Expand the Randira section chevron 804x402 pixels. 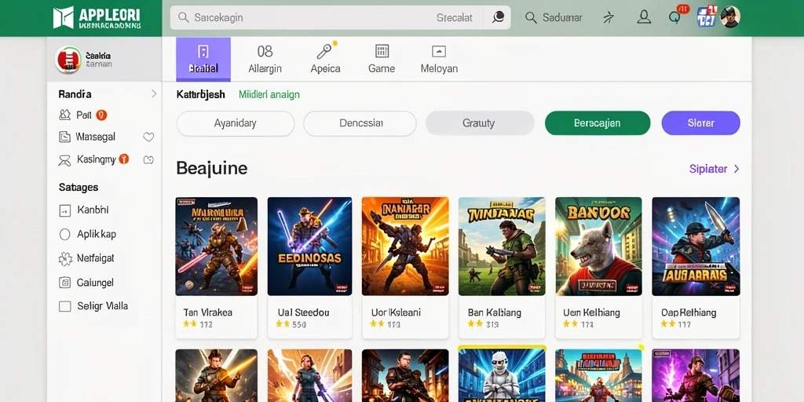(153, 94)
